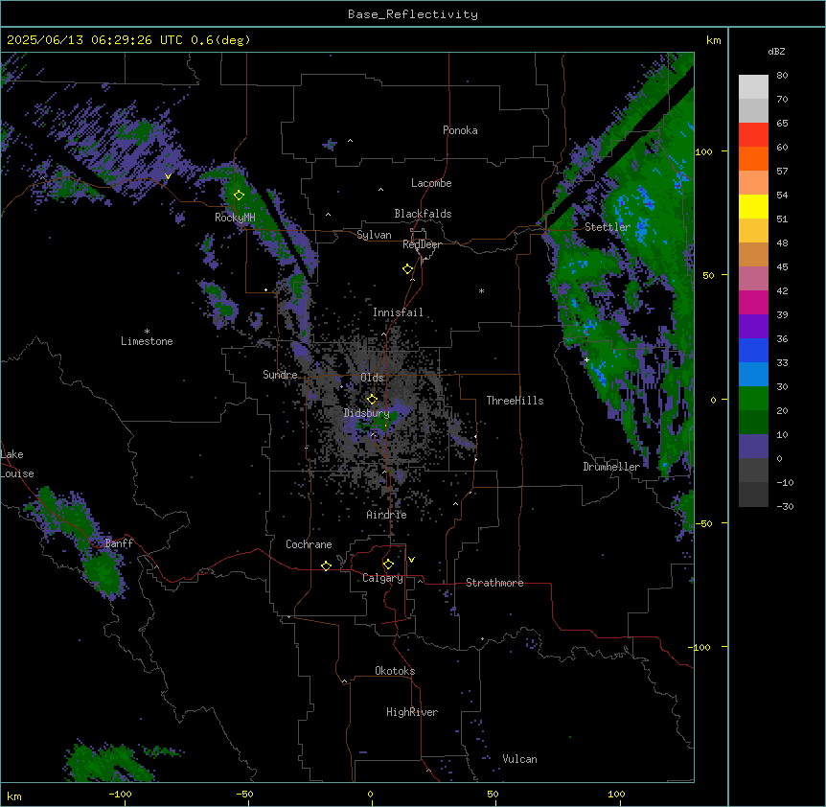Click the Base_Reflectivity title
Image resolution: width=826 pixels, height=807 pixels.
click(x=413, y=14)
